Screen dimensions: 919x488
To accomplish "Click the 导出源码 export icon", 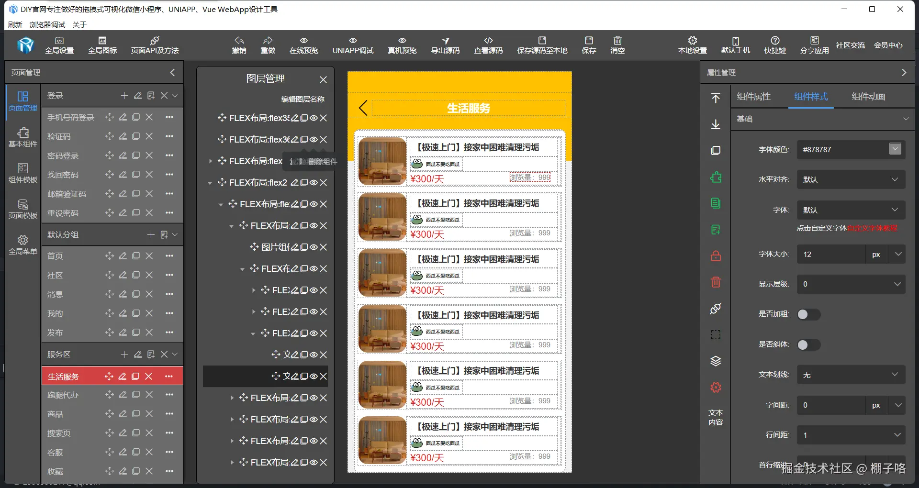I will (x=445, y=44).
